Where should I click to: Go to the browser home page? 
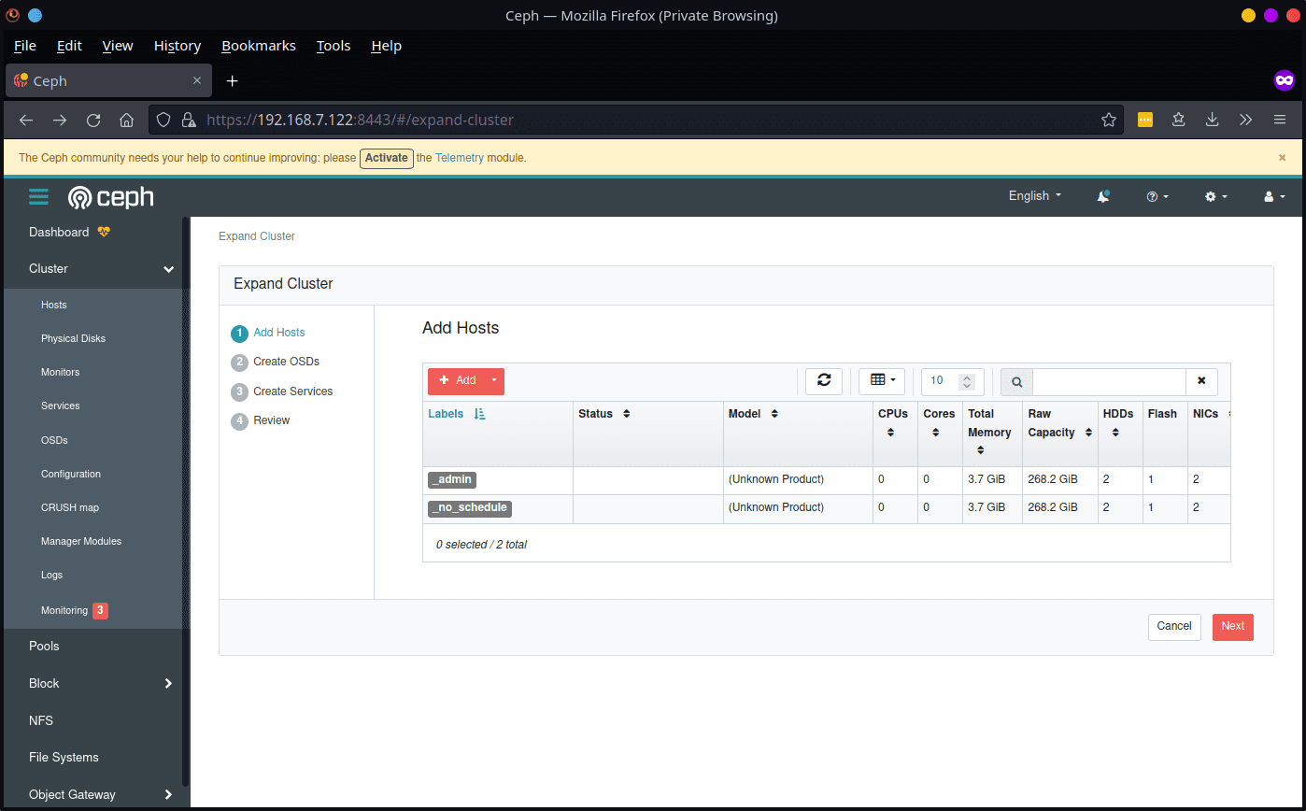pos(127,120)
